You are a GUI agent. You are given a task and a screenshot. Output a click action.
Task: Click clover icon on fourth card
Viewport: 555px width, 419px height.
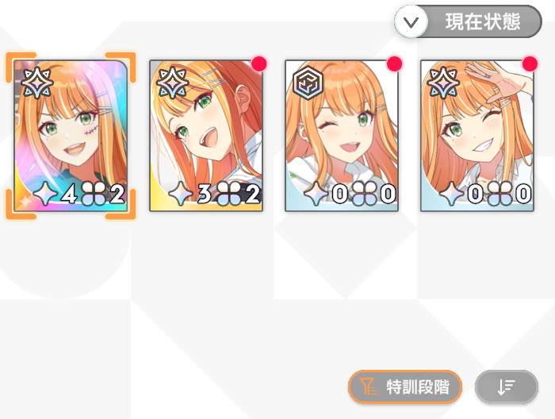499,194
